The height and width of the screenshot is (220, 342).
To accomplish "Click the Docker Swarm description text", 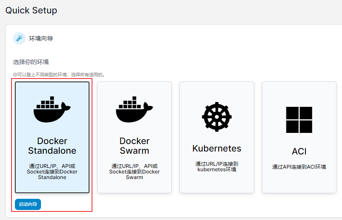I will pyautogui.click(x=134, y=172).
